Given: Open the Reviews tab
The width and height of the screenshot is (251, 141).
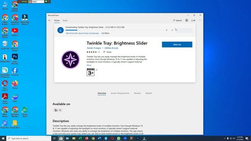Looking at the screenshot, I should [x=137, y=93].
